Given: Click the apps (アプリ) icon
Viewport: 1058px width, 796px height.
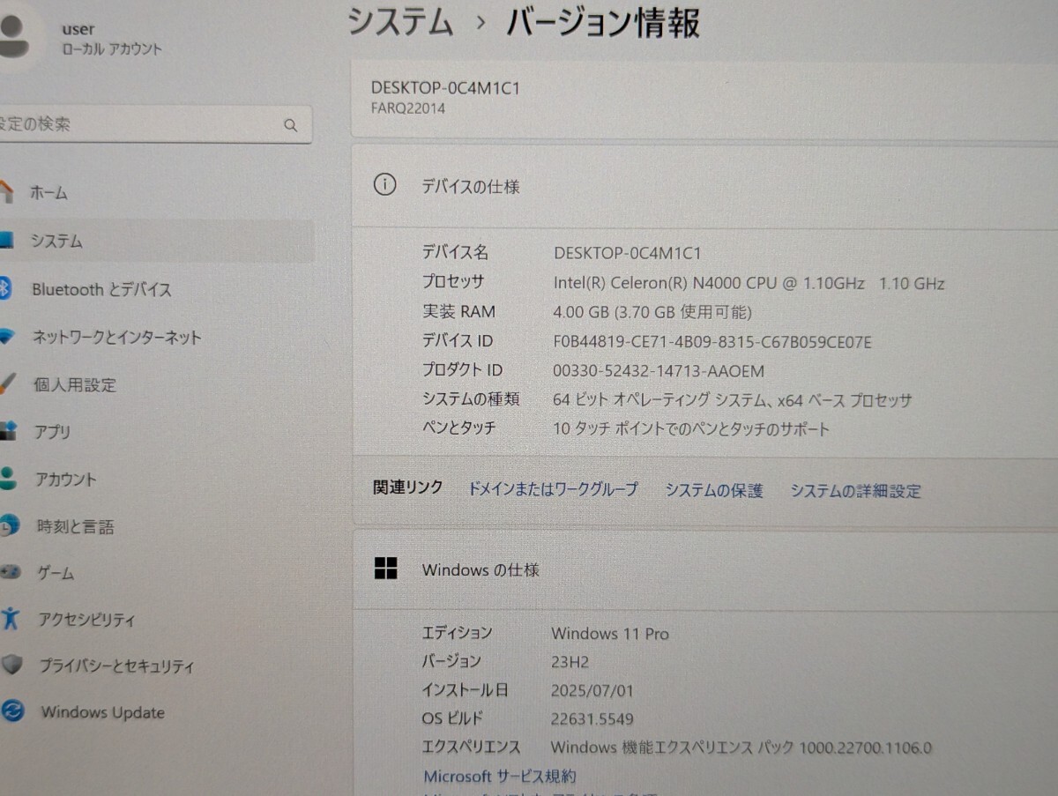Looking at the screenshot, I should 8,431.
